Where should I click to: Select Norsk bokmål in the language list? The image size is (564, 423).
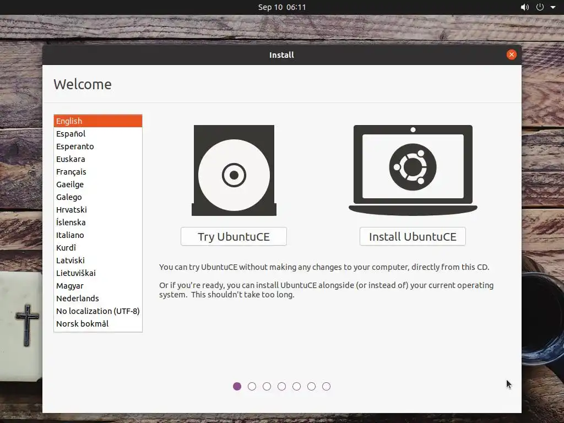click(x=98, y=324)
